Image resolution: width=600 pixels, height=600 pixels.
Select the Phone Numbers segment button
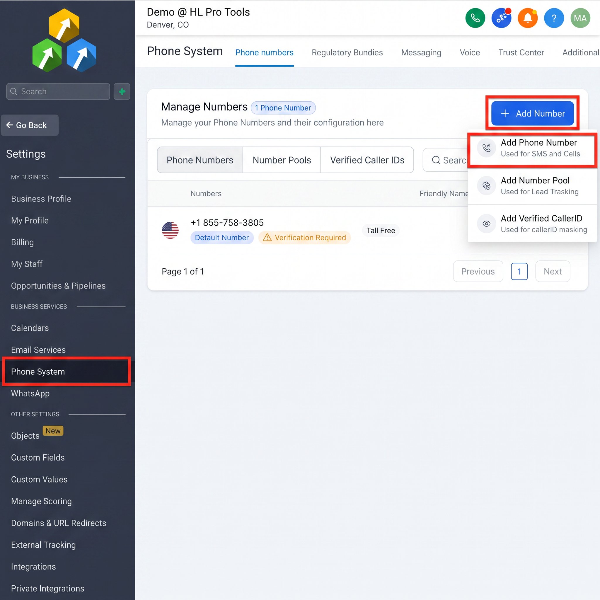200,160
